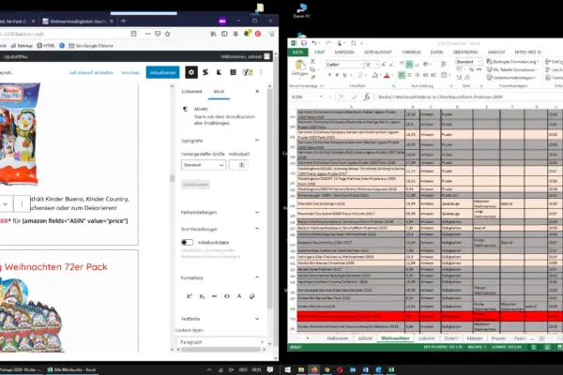Click the Individuell font size input
The height and width of the screenshot is (375, 563).
(238, 165)
